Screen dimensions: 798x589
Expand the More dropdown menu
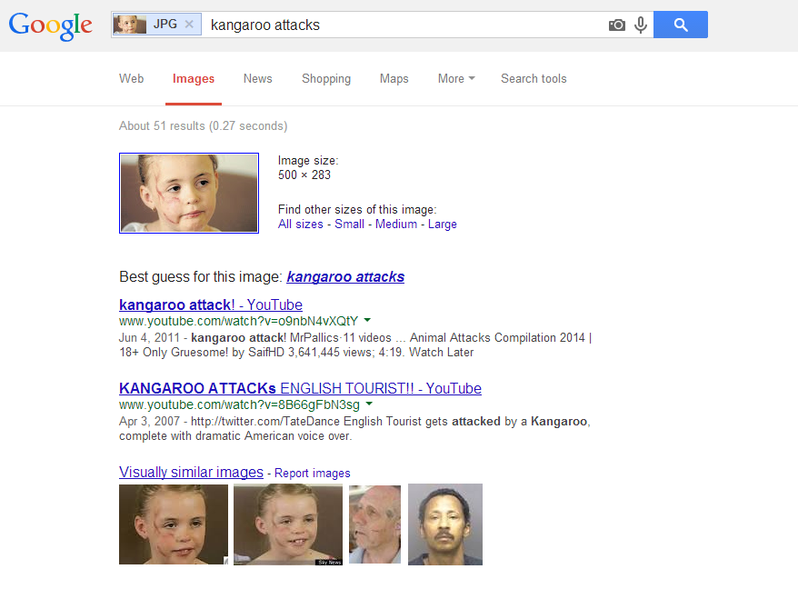click(x=456, y=78)
